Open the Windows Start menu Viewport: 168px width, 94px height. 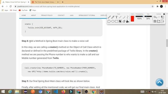(x=3, y=92)
